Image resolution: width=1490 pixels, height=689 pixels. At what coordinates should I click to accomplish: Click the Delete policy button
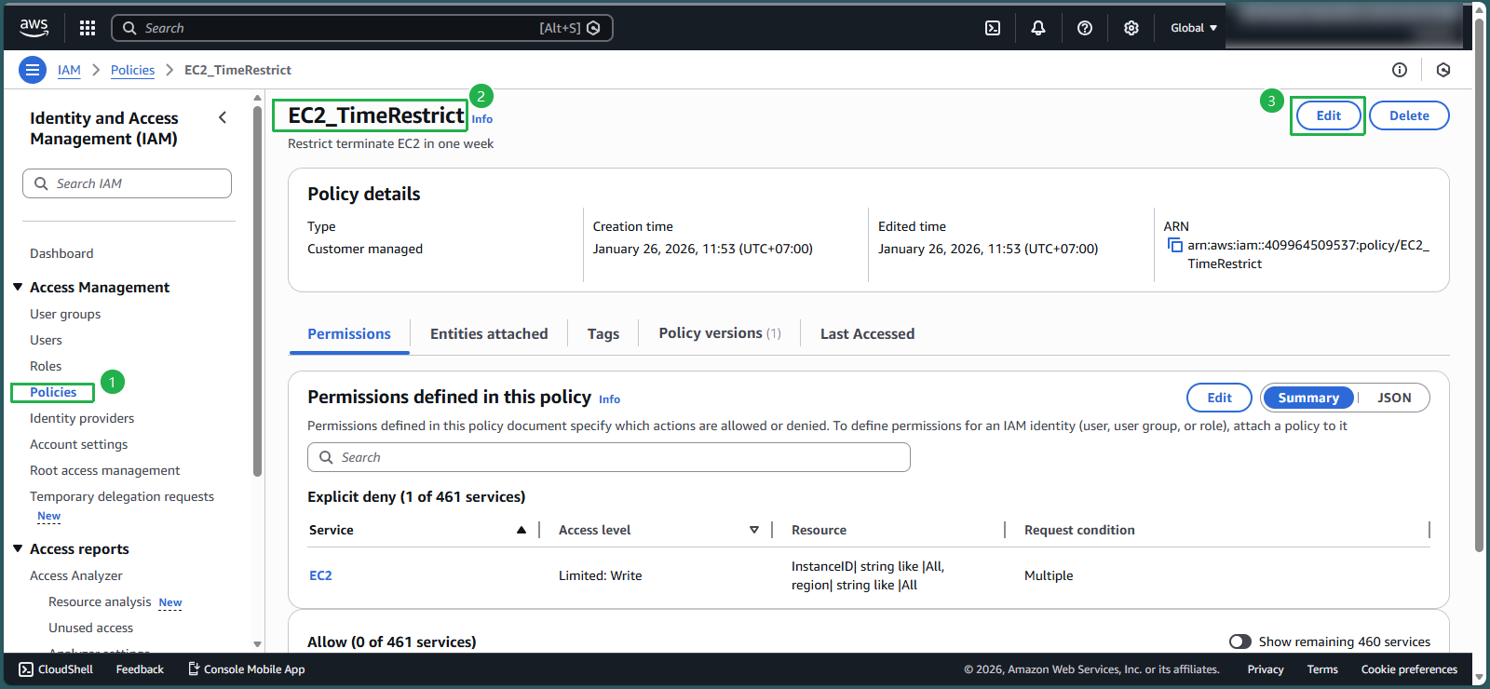pos(1409,115)
